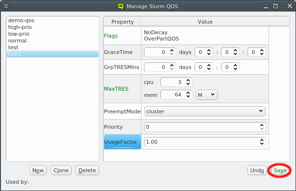Click the GraceTime hours spin field
Image resolution: width=296 pixels, height=191 pixels.
[204, 52]
